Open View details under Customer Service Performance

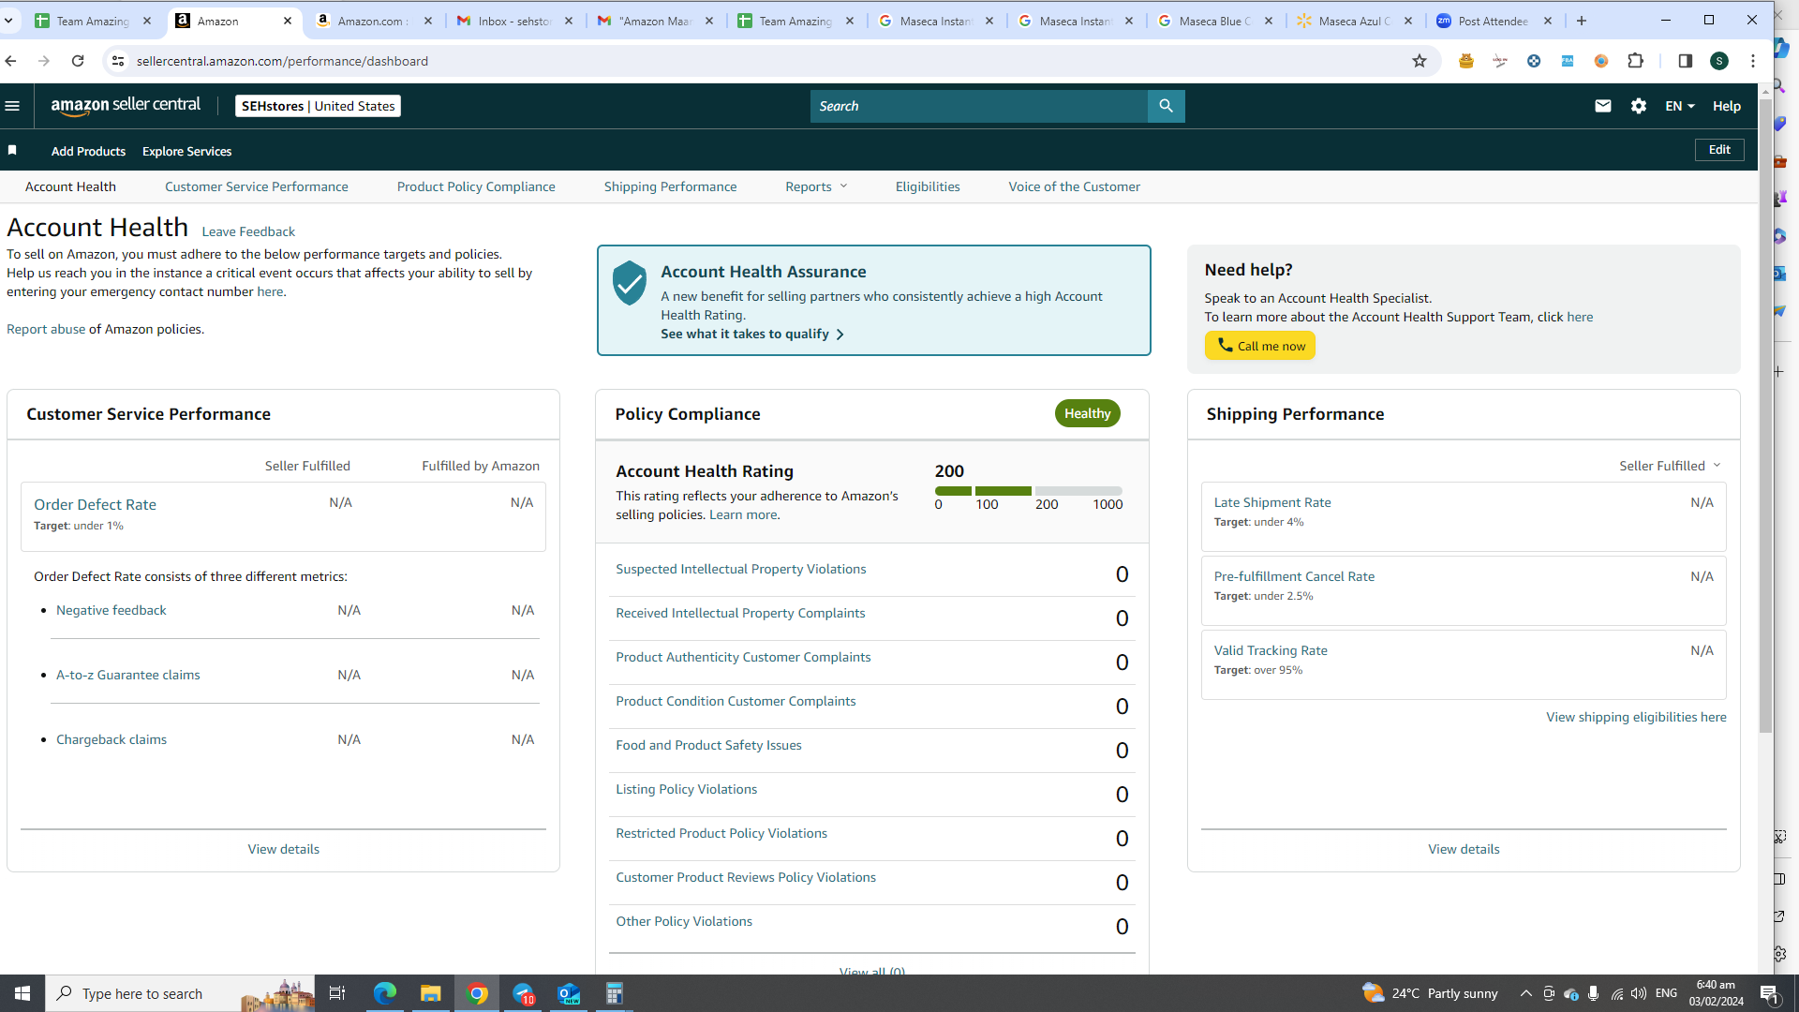click(x=283, y=849)
